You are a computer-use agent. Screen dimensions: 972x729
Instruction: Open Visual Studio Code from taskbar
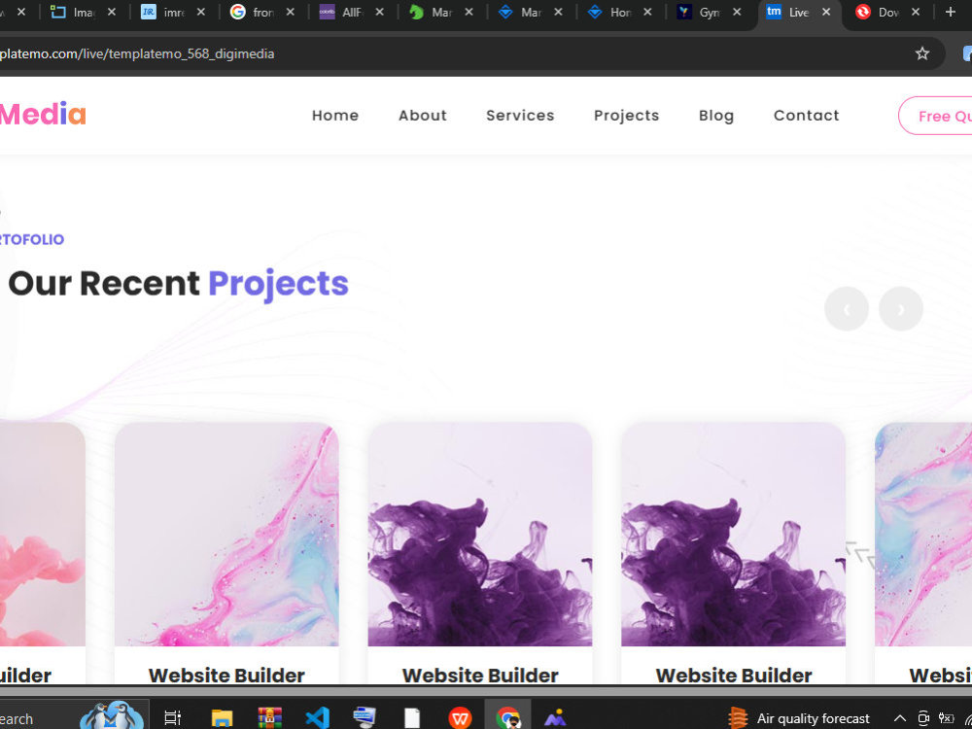[318, 718]
